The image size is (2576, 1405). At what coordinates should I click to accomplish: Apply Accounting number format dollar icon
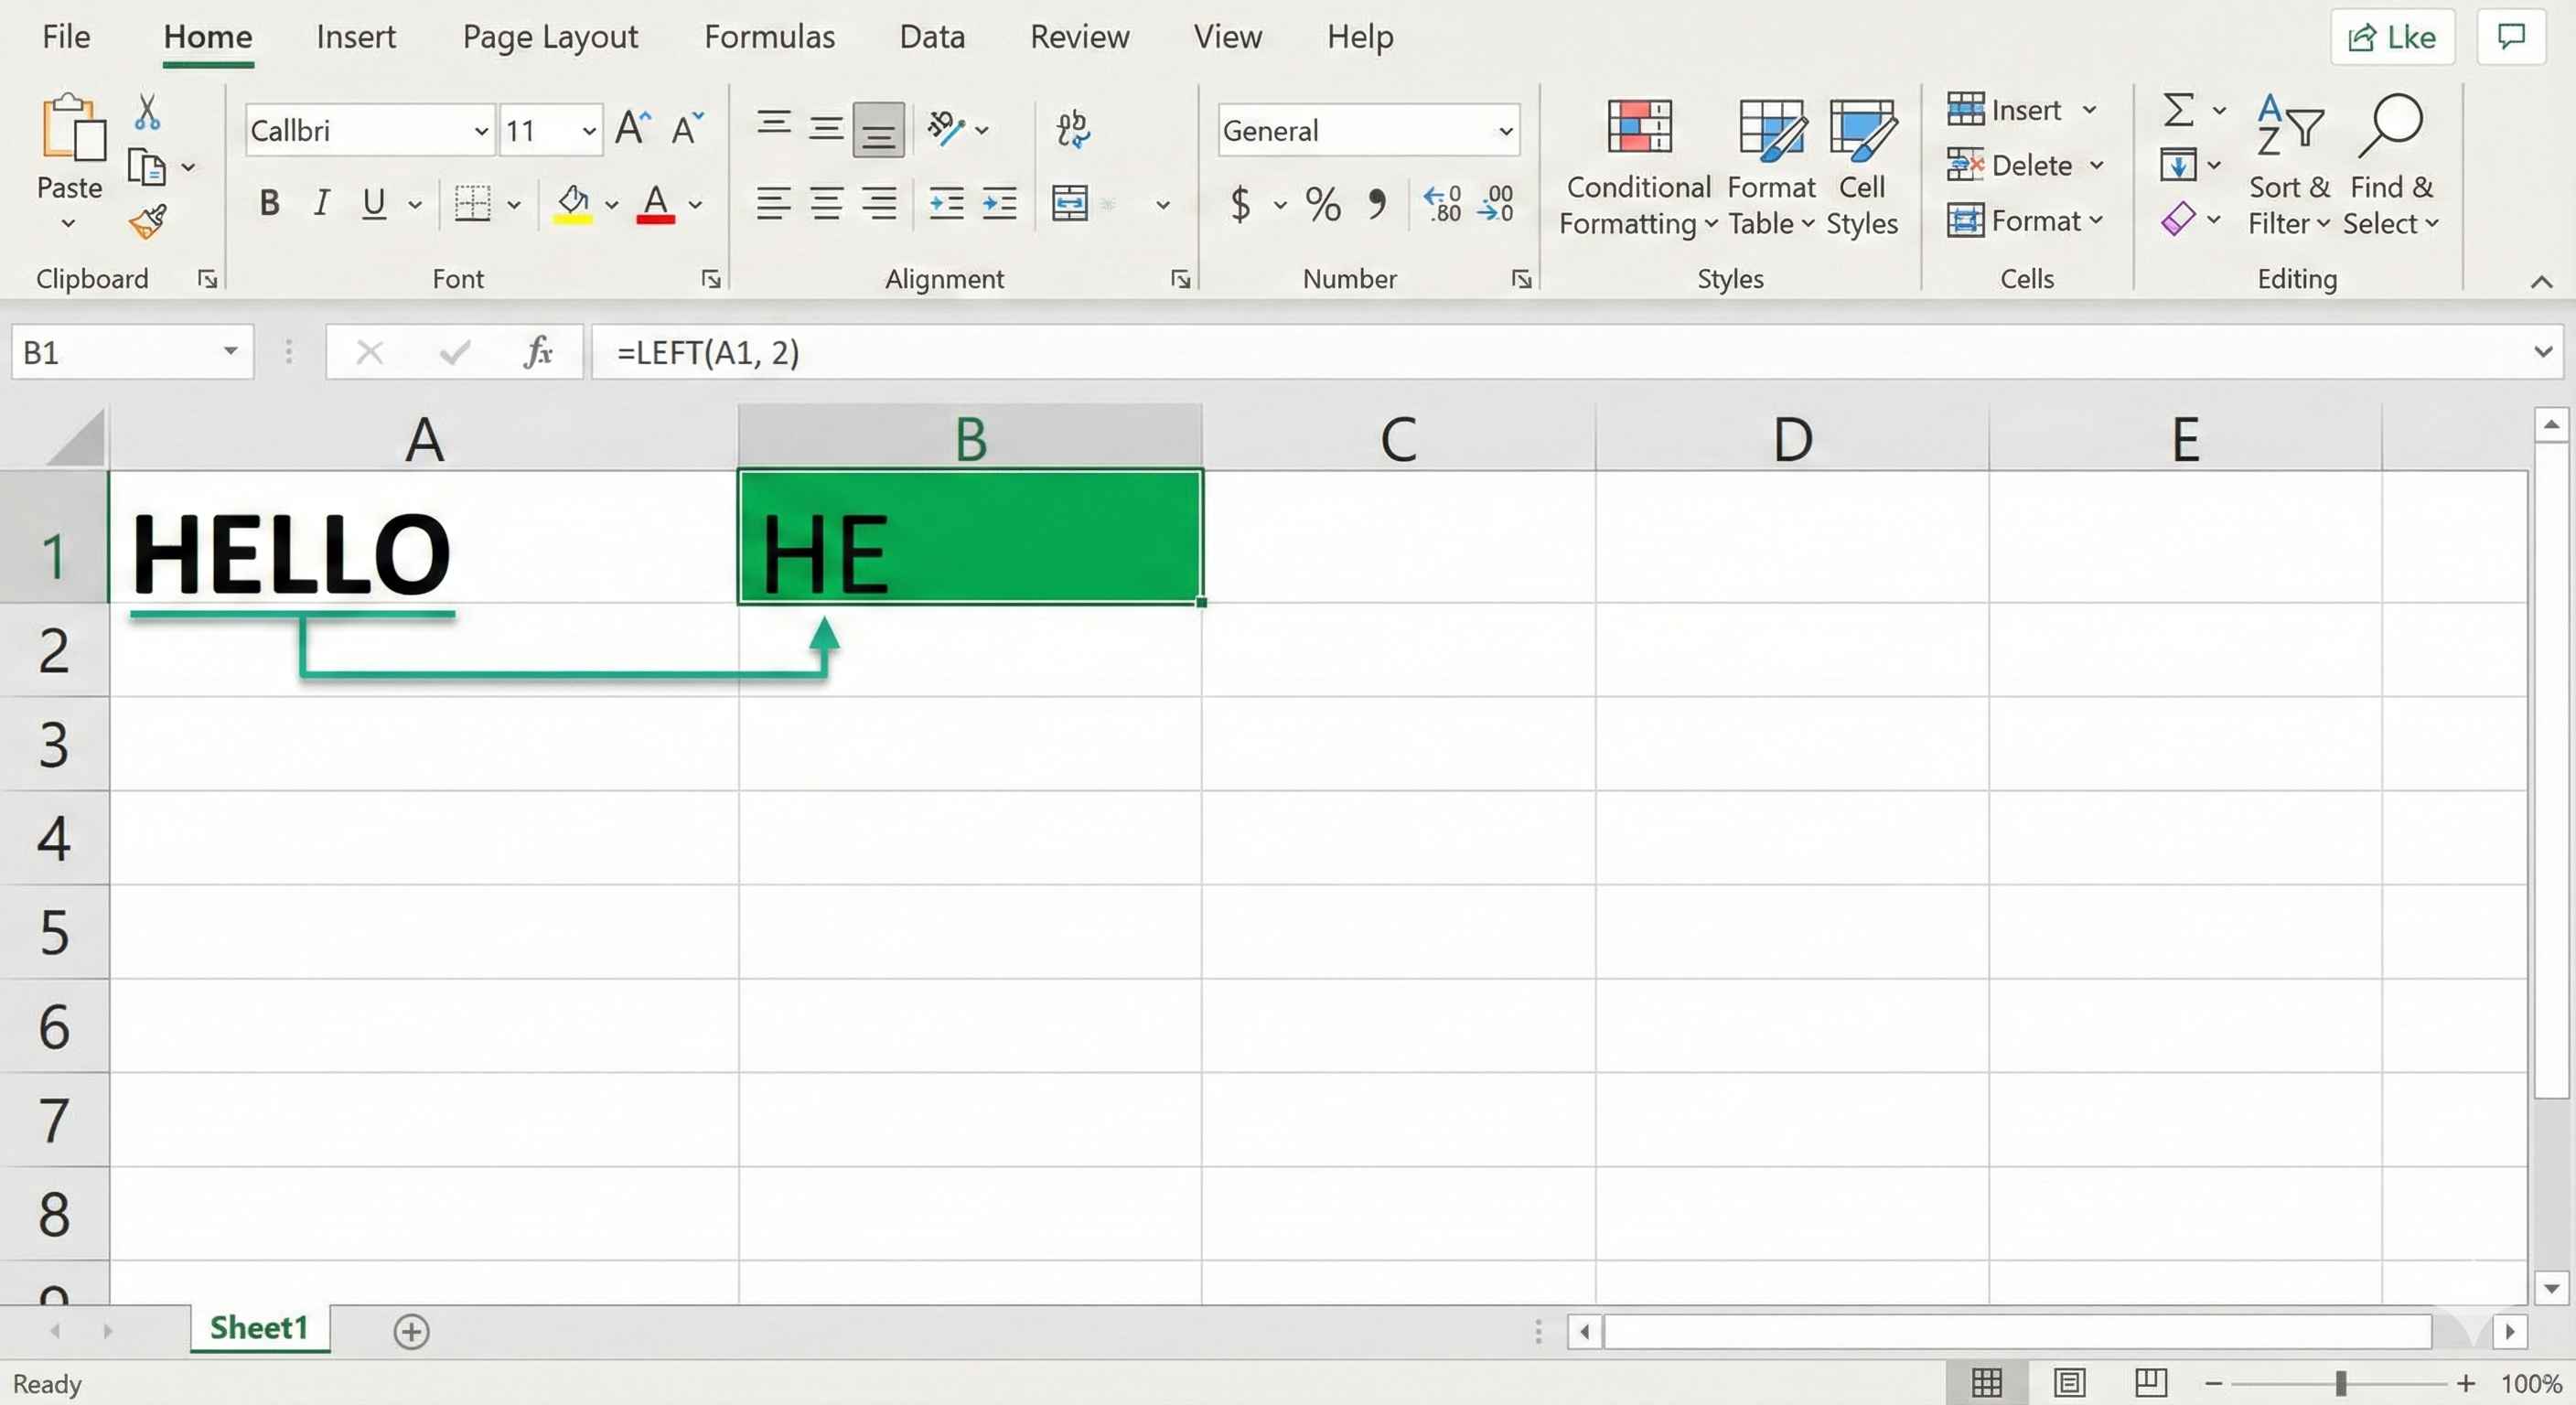(1240, 204)
